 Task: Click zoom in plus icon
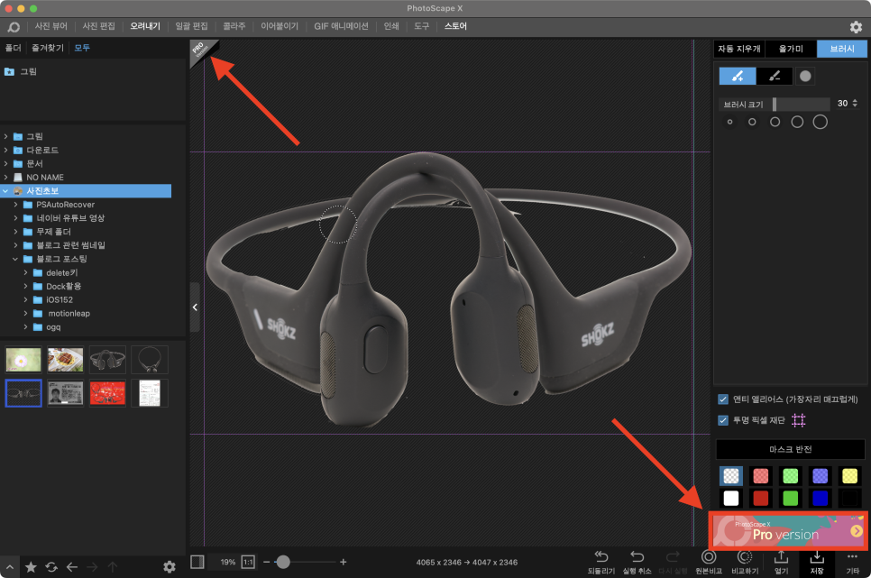point(344,562)
